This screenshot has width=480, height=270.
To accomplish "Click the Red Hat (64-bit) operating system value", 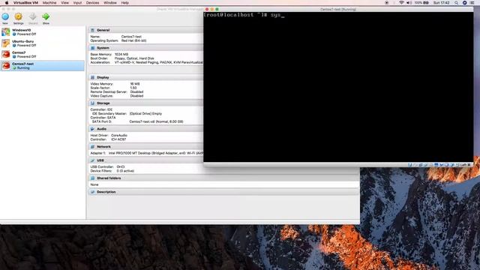I will point(133,40).
